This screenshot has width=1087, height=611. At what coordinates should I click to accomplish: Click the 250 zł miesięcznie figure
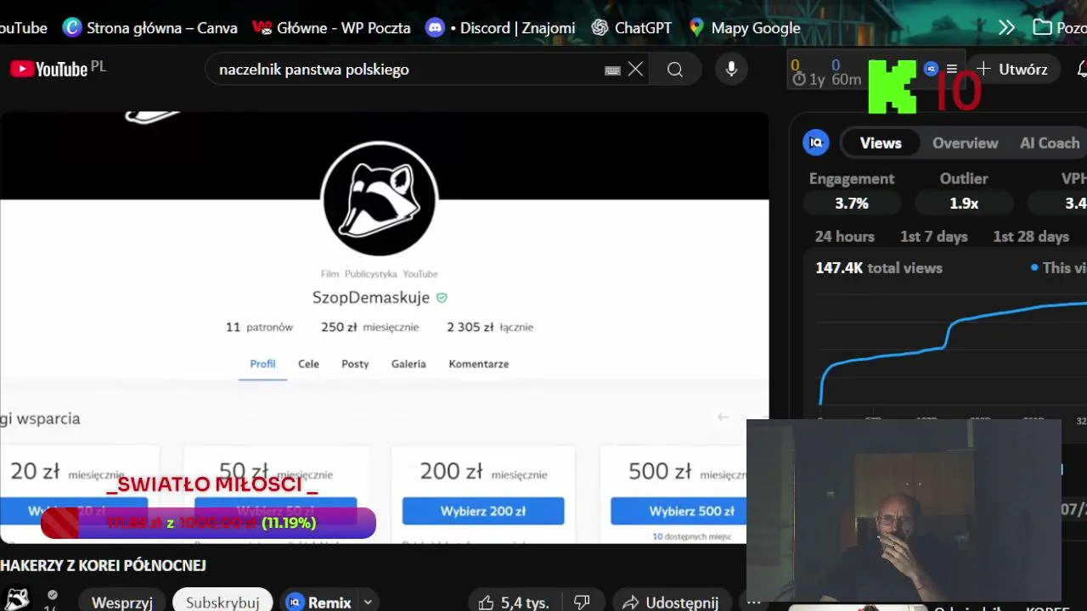369,327
